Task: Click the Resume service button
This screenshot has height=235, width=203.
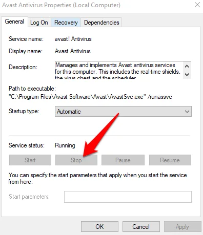Action: point(170,160)
